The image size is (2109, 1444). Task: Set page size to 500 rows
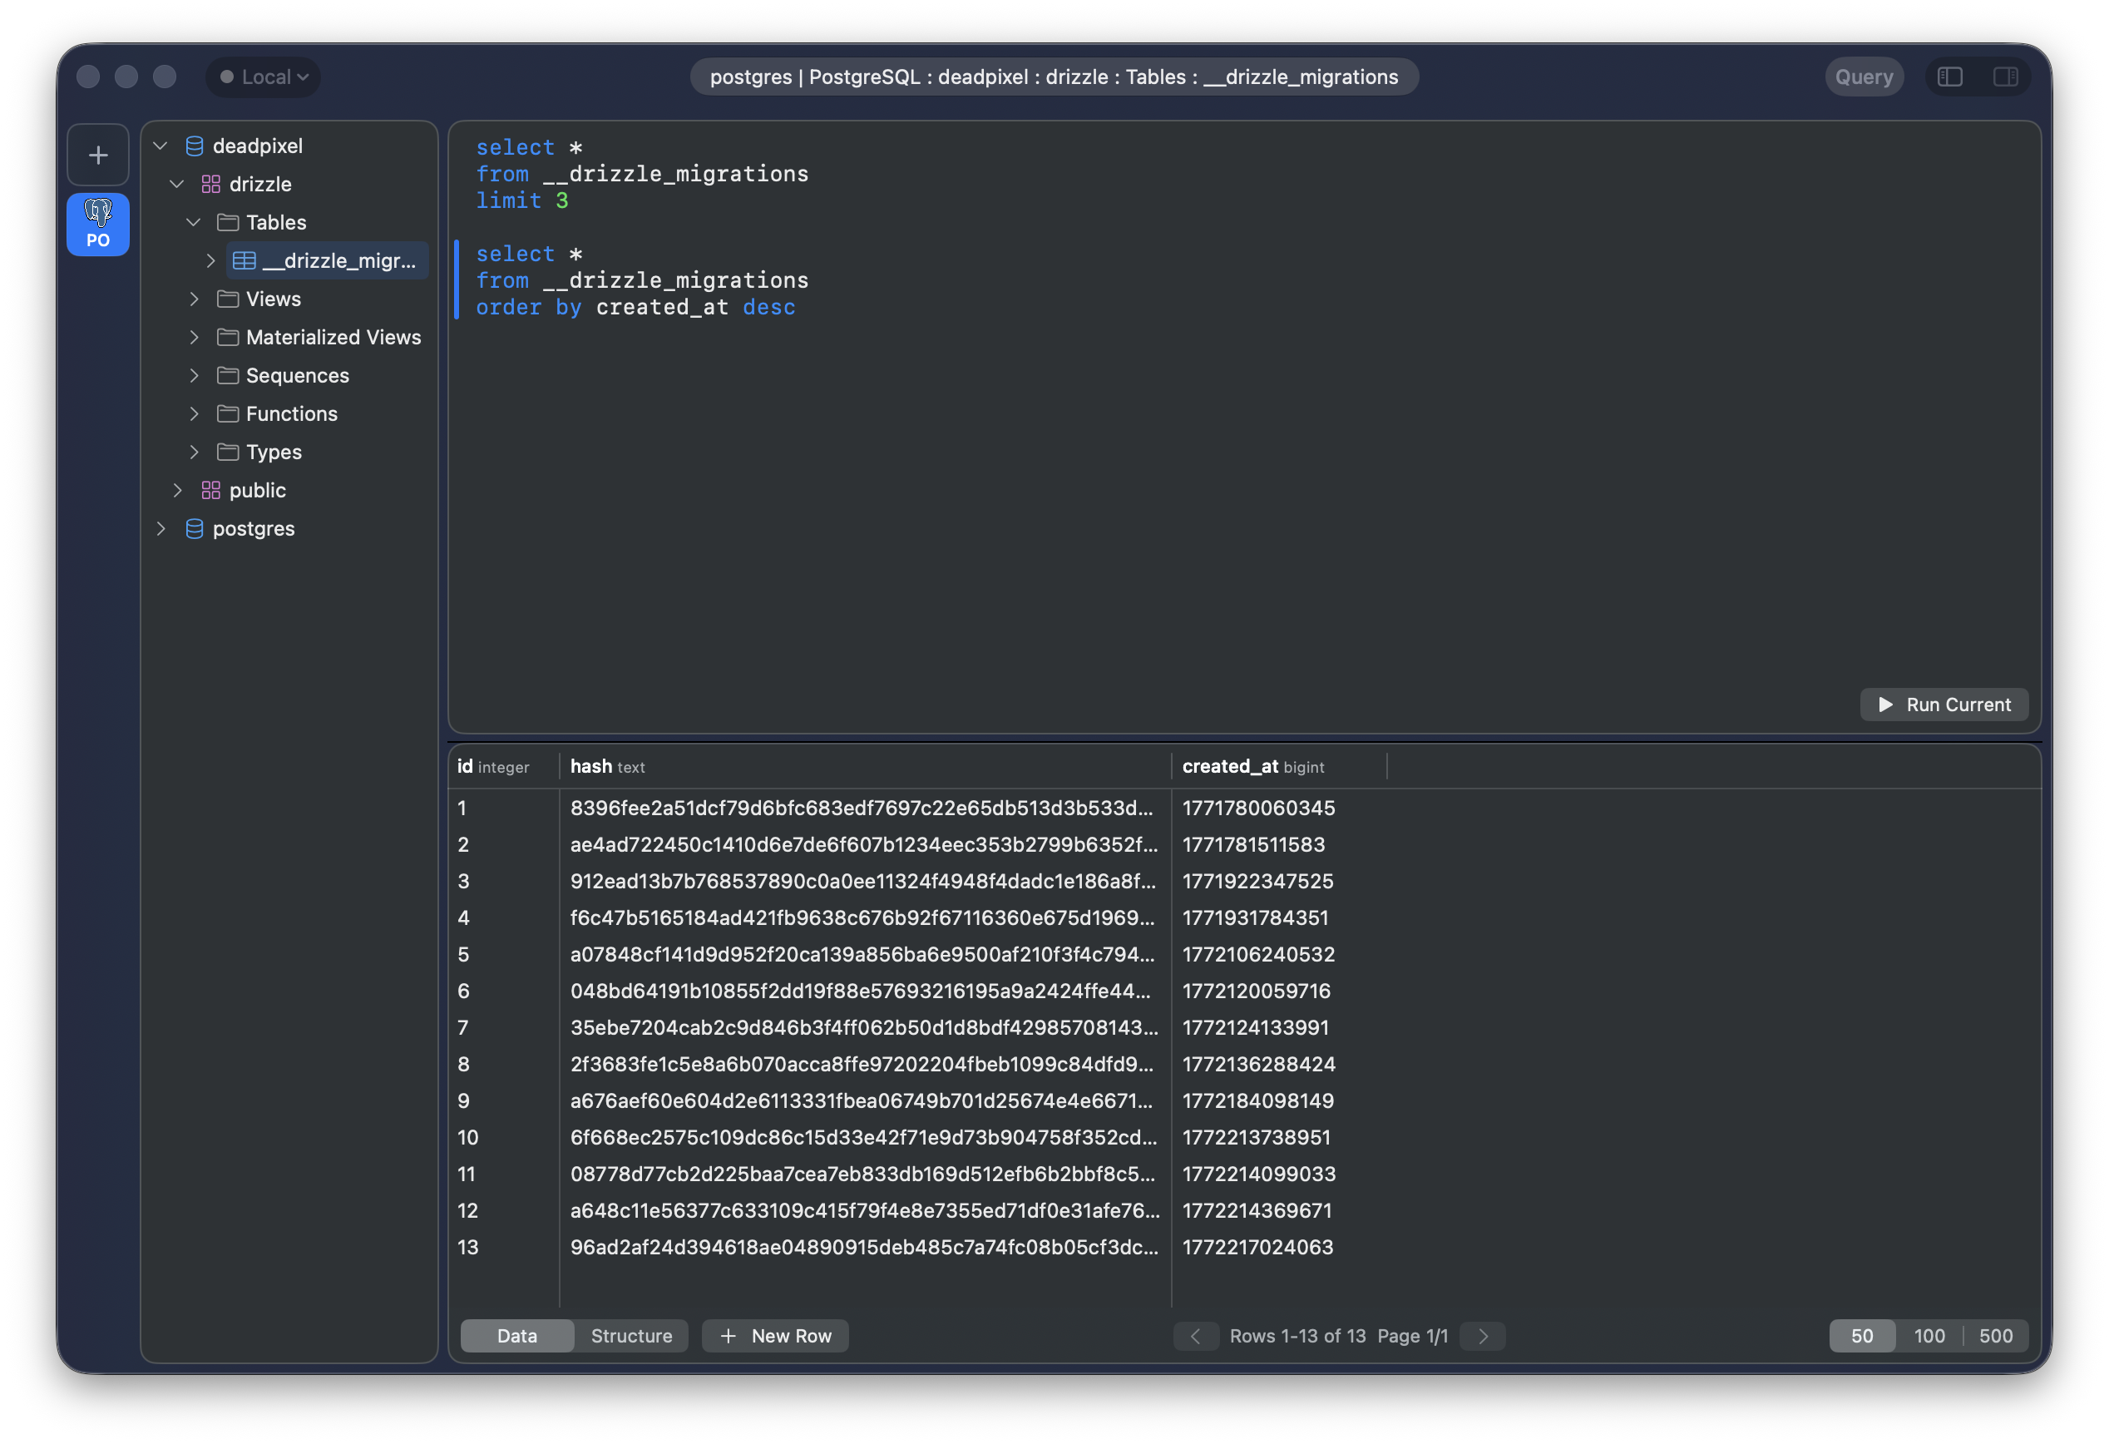click(1995, 1336)
